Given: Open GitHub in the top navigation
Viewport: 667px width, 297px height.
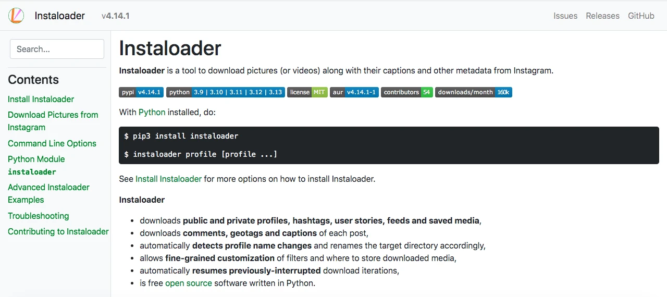Looking at the screenshot, I should (x=641, y=16).
